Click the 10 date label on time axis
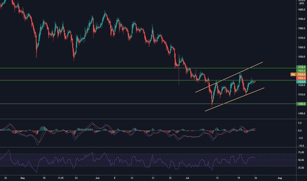Viewport: 307px width, 181px height. (44, 178)
